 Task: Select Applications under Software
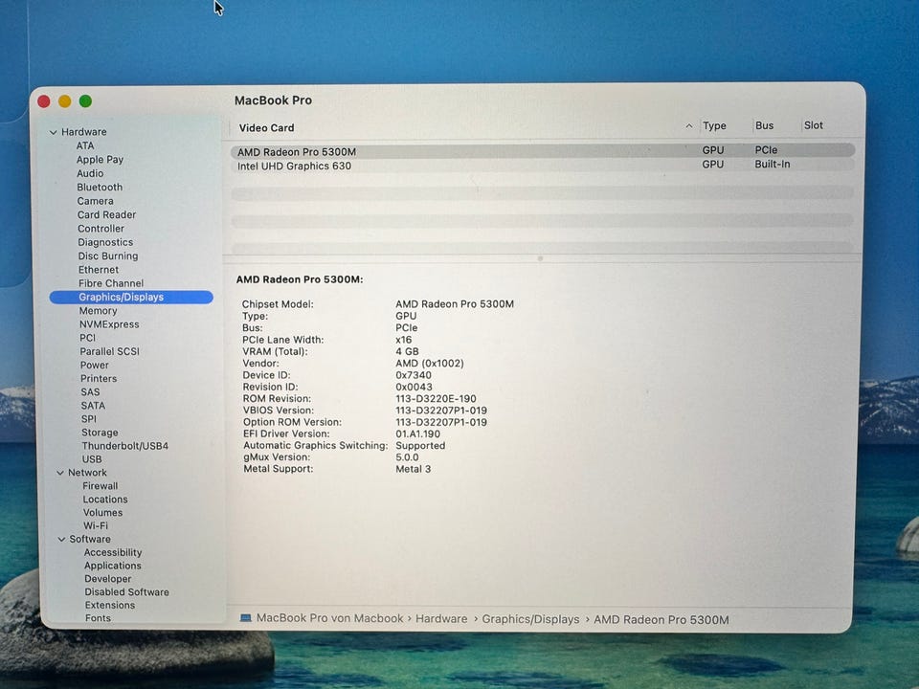[x=113, y=566]
